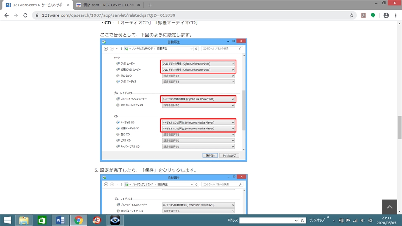Switch to the 121ware.com tab

(38, 5)
